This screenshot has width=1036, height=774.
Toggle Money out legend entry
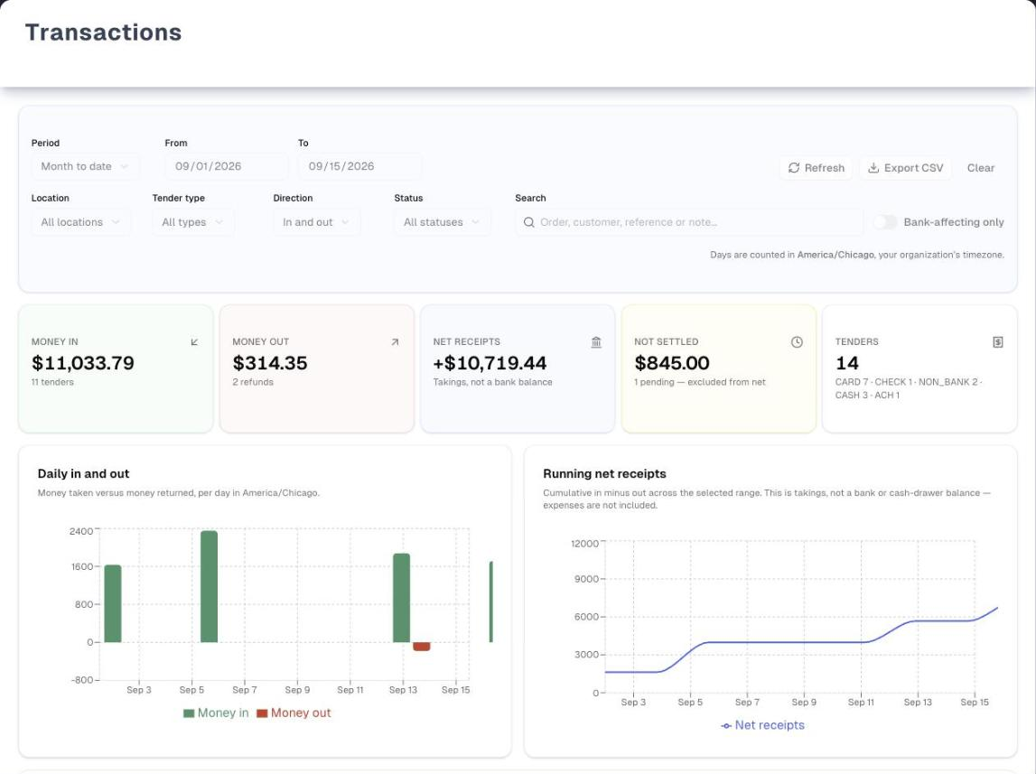[x=294, y=713]
